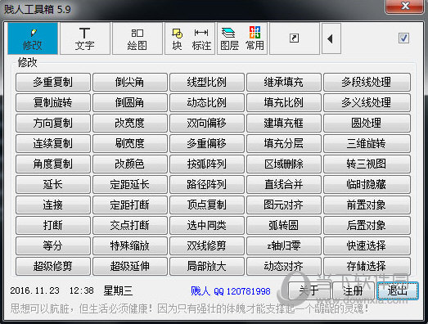Screen dimensions: 428x324
Task: Click the left-pointing collapse arrow
Action: click(331, 38)
